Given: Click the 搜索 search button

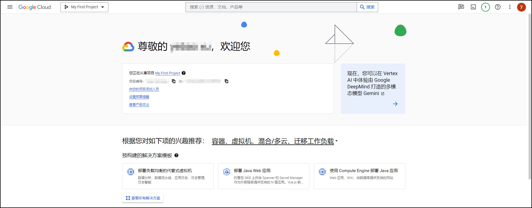Looking at the screenshot, I should (367, 7).
